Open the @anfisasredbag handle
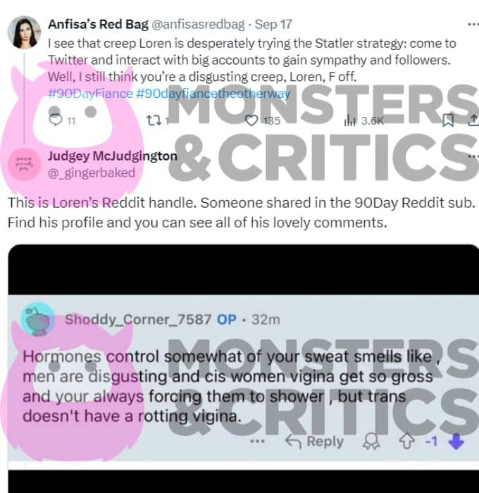This screenshot has height=493, width=479. click(198, 24)
